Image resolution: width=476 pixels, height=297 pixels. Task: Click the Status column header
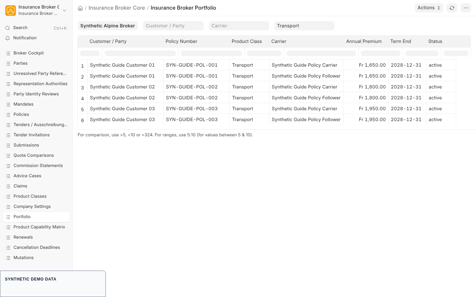(x=441, y=42)
